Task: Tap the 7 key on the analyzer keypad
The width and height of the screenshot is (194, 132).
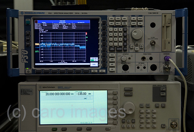Action: (111, 30)
